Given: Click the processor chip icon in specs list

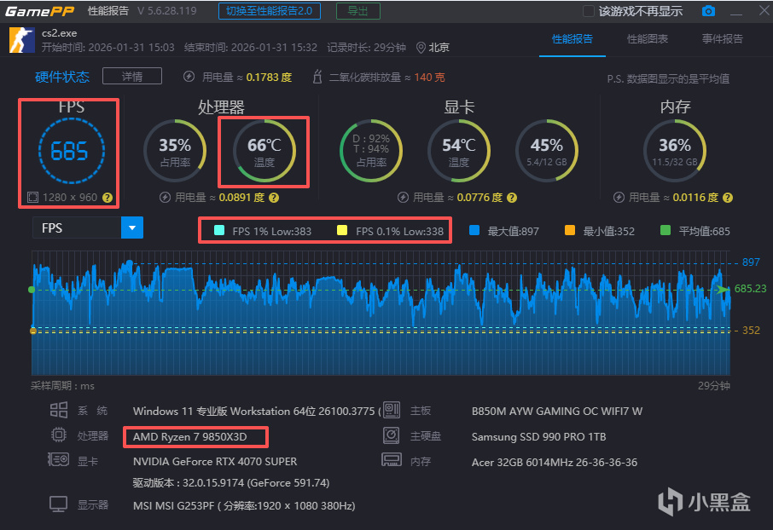Looking at the screenshot, I should coord(59,435).
